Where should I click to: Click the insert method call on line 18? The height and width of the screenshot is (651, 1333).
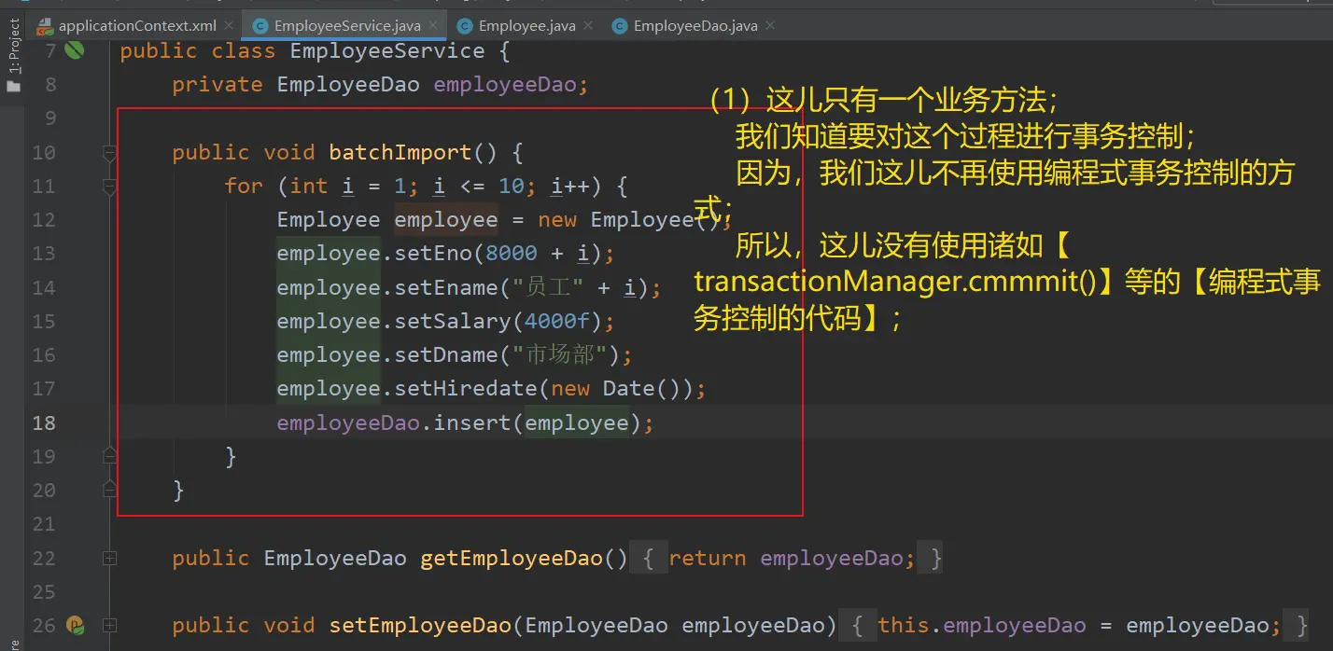[x=472, y=423]
